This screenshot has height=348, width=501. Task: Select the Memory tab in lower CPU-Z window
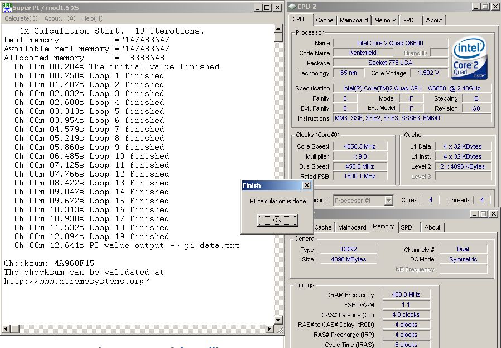pos(383,226)
